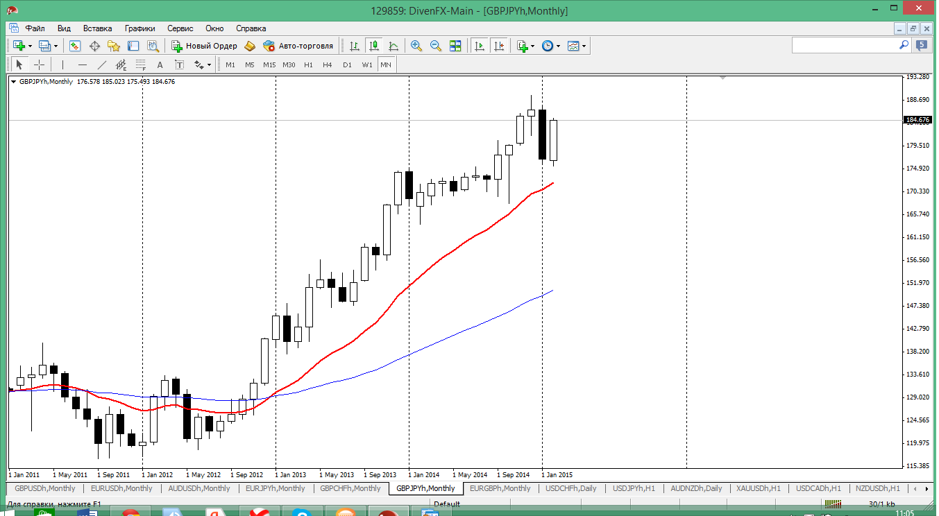Switch chart to line chart mode
The height and width of the screenshot is (516, 939).
tap(394, 46)
